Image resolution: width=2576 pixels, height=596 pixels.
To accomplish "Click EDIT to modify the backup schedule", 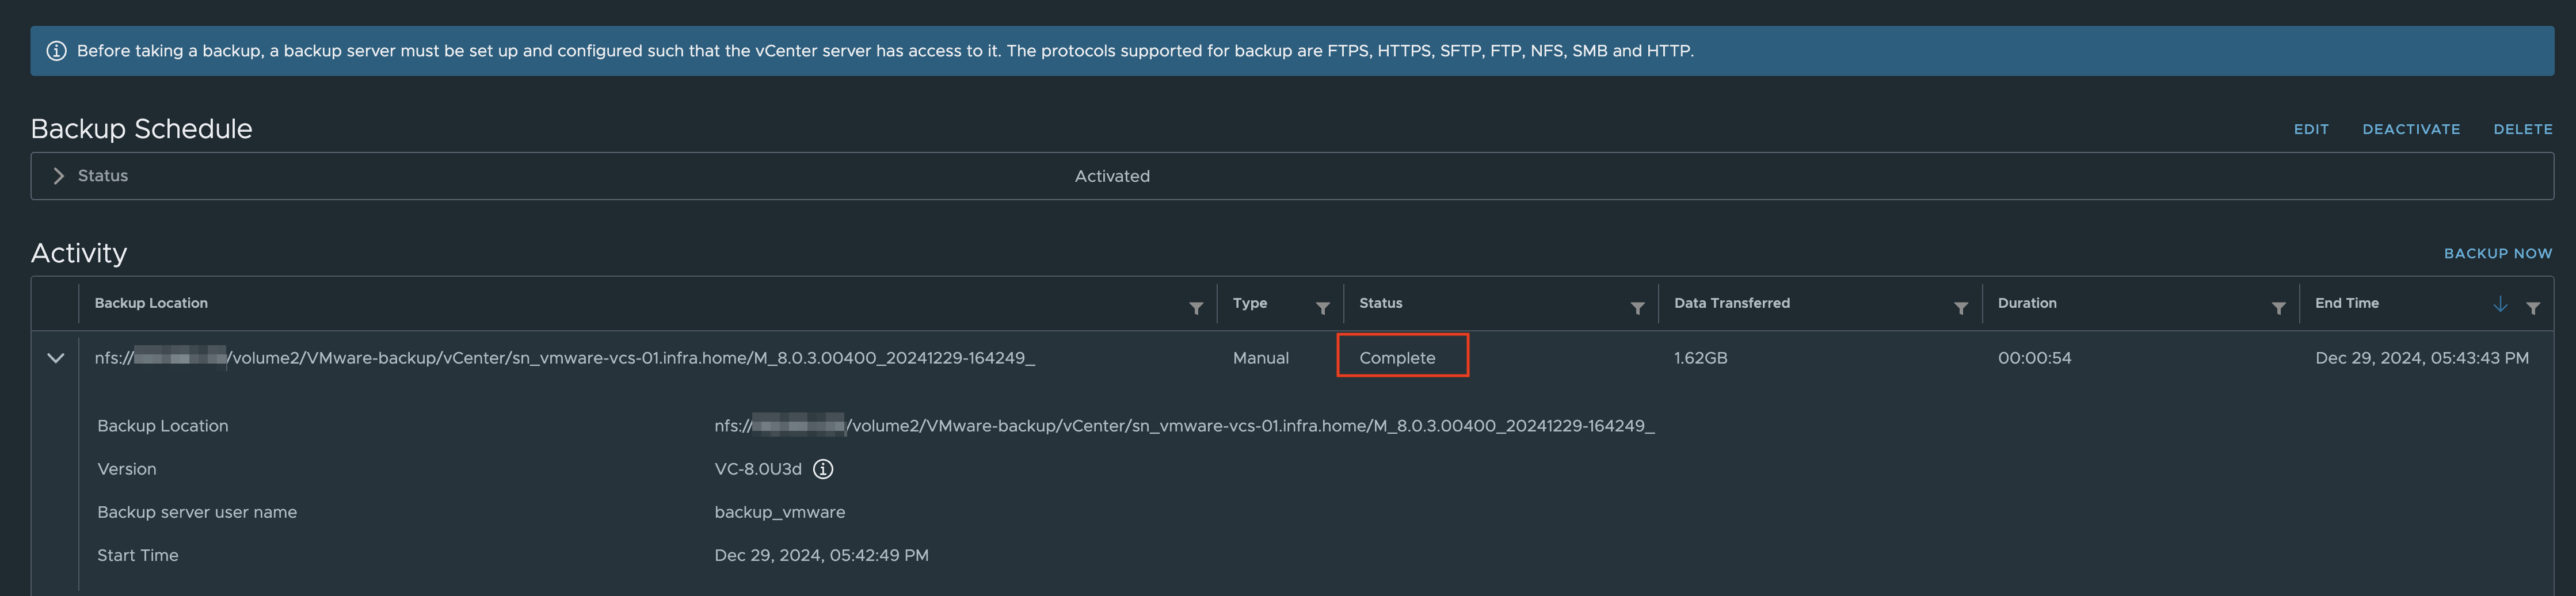I will pos(2311,128).
